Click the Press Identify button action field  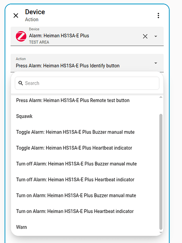pos(87,63)
